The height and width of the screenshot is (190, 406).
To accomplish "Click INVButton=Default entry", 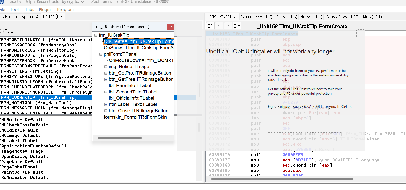I will click(x=22, y=120).
